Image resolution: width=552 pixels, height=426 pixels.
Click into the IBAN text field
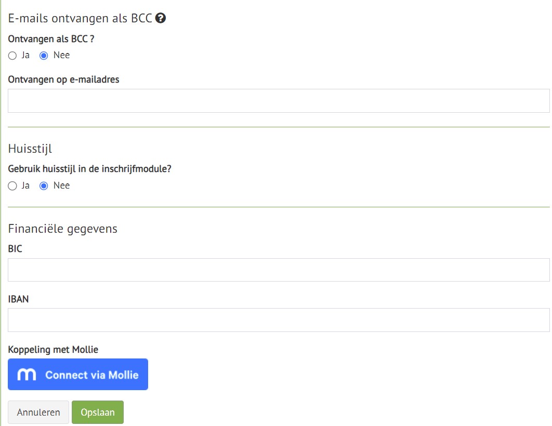[x=279, y=320]
